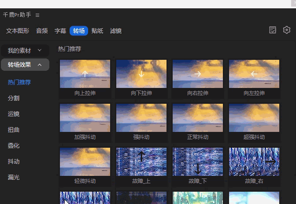Open the 抖动 category
The width and height of the screenshot is (296, 204).
click(x=13, y=161)
